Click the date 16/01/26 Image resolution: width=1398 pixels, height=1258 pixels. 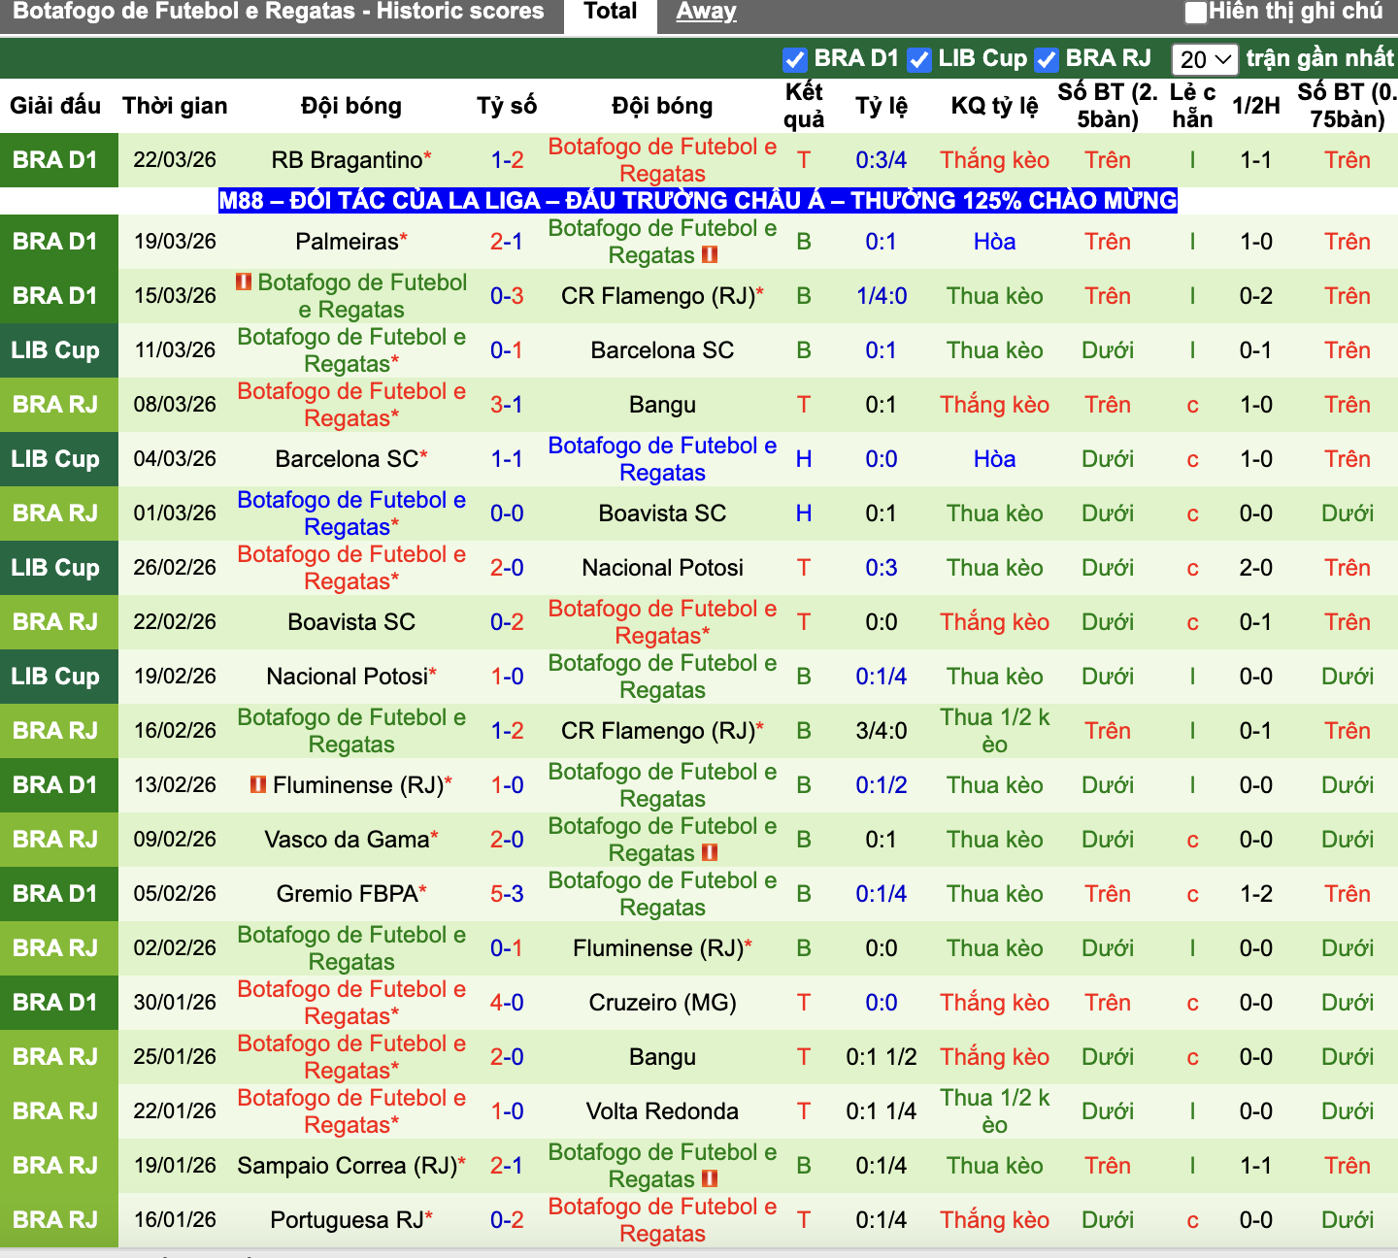(175, 1220)
